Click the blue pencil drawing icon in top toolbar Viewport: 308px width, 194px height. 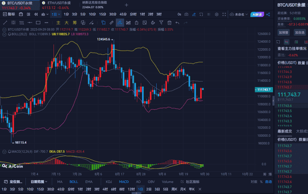coord(194,14)
